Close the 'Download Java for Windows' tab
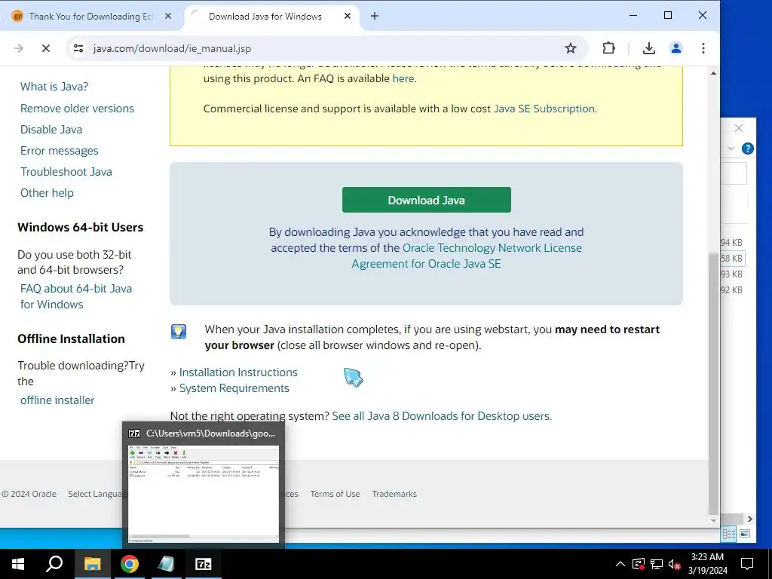The height and width of the screenshot is (579, 772). [347, 17]
